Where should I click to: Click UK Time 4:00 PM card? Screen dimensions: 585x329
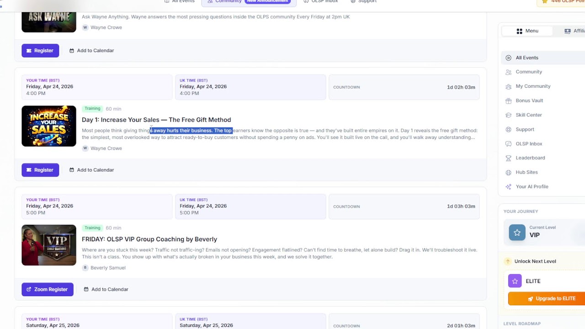250,87
